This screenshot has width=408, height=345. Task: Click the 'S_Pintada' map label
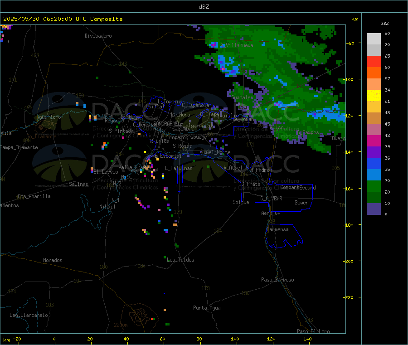[x=121, y=131]
